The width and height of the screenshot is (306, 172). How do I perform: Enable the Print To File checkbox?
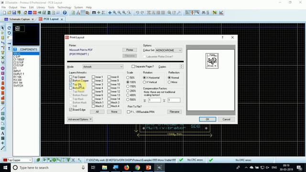tap(129, 112)
